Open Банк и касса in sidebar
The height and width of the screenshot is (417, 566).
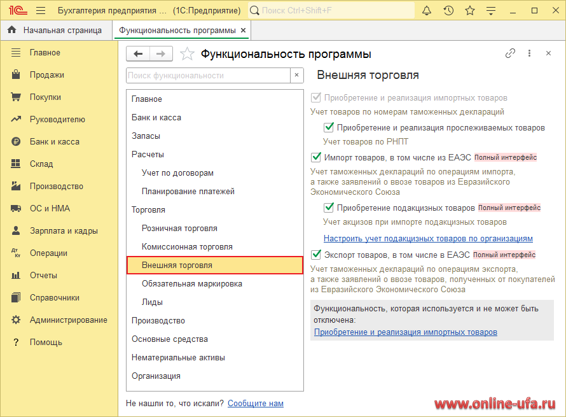pos(54,141)
